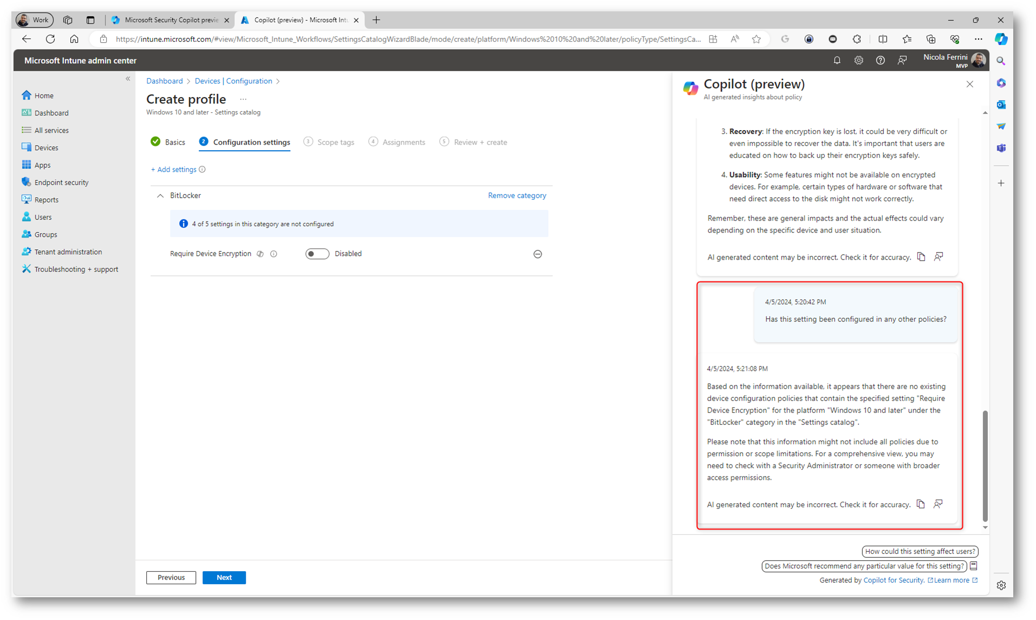Remove the Require Device Encryption setting

pyautogui.click(x=537, y=254)
